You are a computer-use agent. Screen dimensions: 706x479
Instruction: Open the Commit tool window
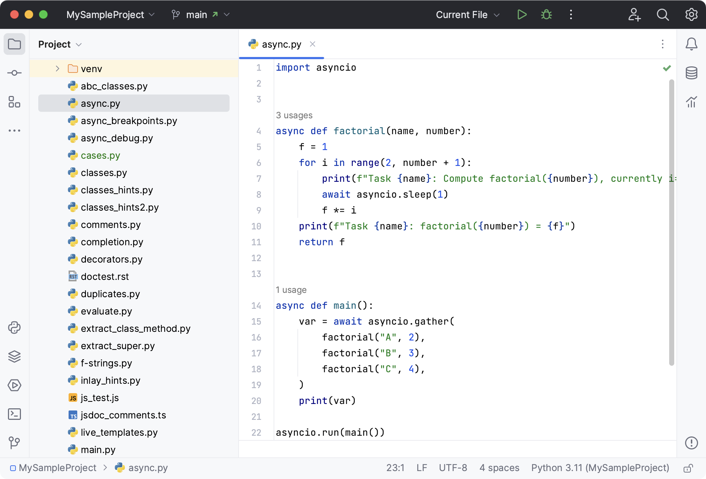pyautogui.click(x=14, y=72)
